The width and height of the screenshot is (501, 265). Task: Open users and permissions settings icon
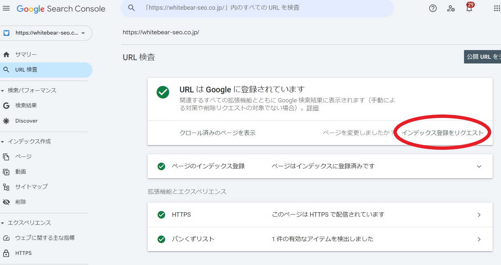coord(451,8)
